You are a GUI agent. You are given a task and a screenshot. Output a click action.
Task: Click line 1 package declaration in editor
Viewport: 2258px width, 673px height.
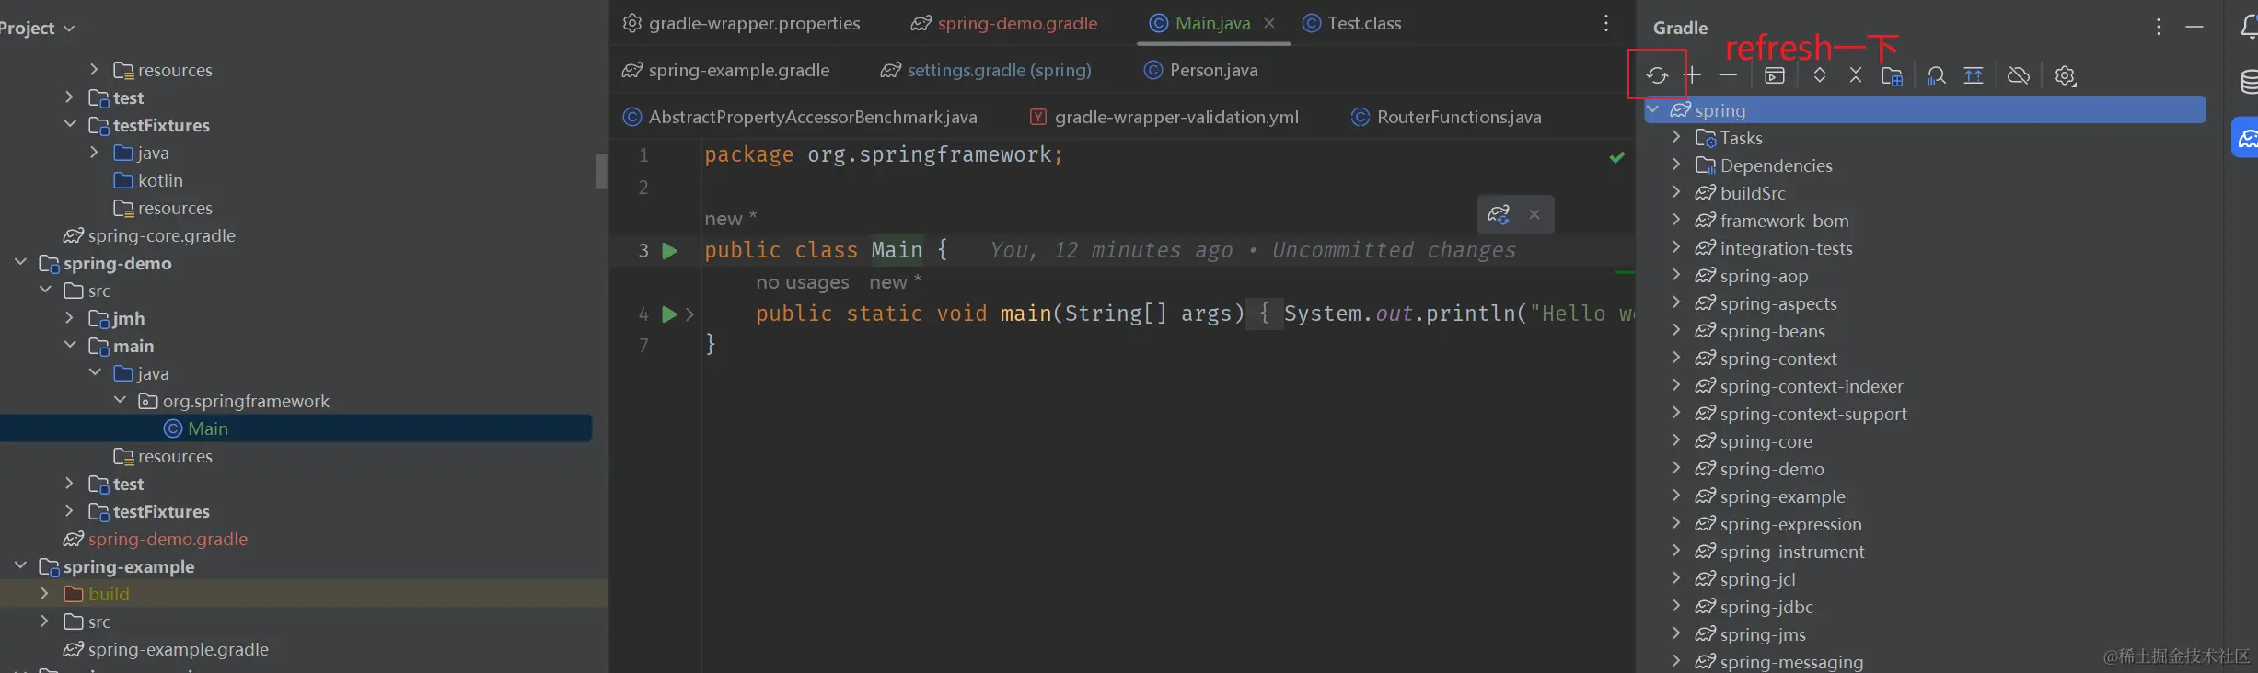(x=884, y=154)
